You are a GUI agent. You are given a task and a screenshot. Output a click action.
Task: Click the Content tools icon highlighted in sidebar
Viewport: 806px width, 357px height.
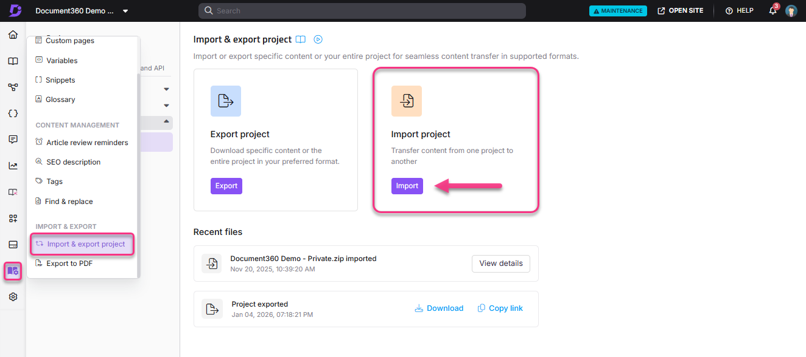pos(13,271)
